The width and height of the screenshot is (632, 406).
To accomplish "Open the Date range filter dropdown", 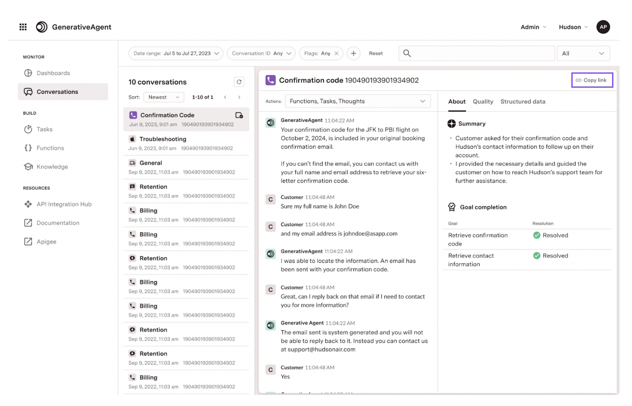I will [176, 53].
